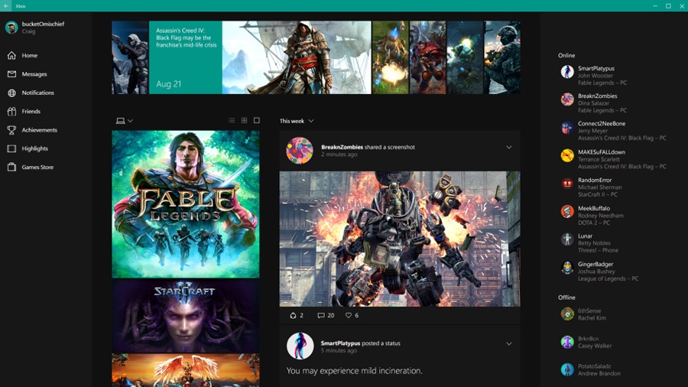688x387 pixels.
Task: Open bucketOmischief profile avatar
Action: (x=11, y=28)
